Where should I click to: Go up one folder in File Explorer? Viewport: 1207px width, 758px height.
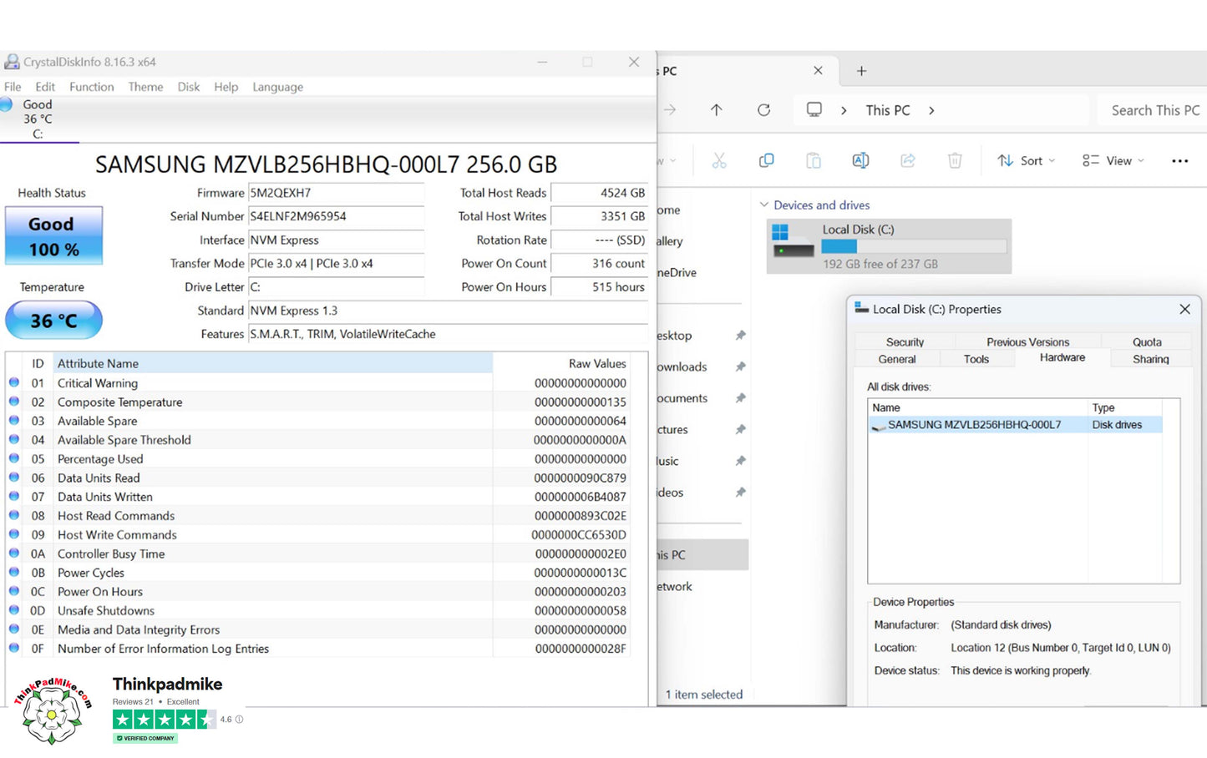click(x=716, y=109)
